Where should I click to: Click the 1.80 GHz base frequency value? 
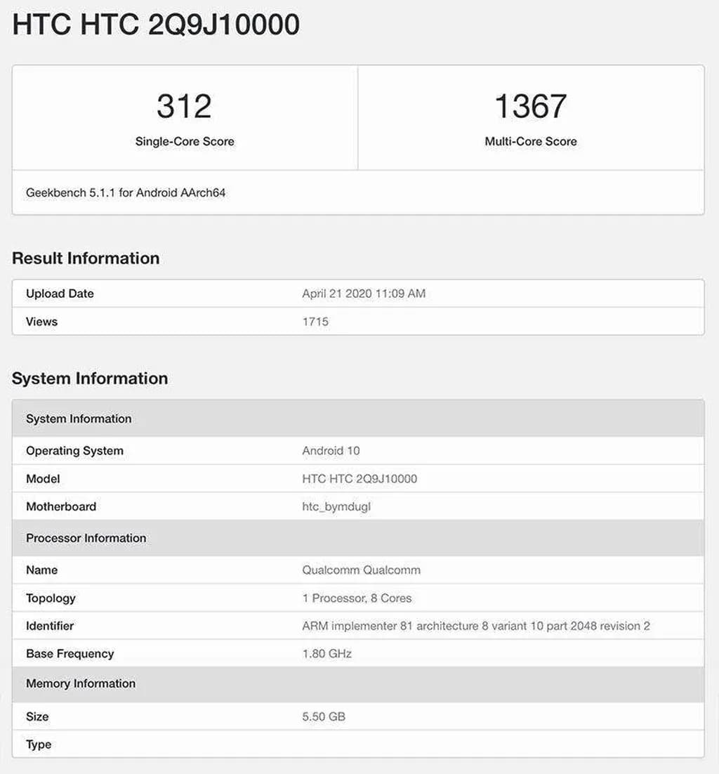click(x=326, y=654)
